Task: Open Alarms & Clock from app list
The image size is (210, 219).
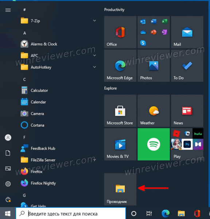Action: click(x=58, y=44)
